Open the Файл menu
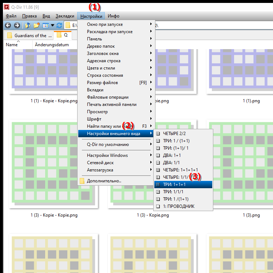 (x=11, y=16)
